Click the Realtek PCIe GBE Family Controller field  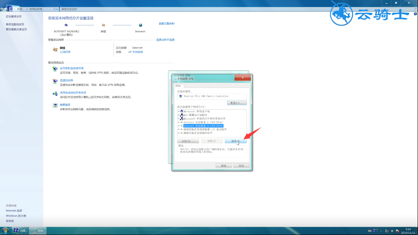[212, 96]
